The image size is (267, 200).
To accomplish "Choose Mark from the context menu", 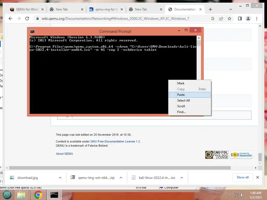I will tap(190, 83).
